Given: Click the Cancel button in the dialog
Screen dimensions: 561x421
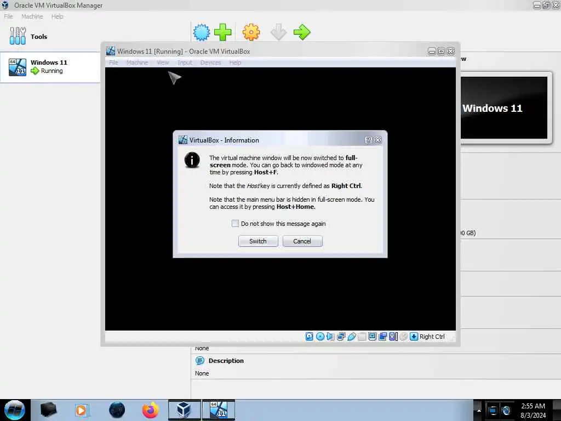Looking at the screenshot, I should click(x=302, y=241).
